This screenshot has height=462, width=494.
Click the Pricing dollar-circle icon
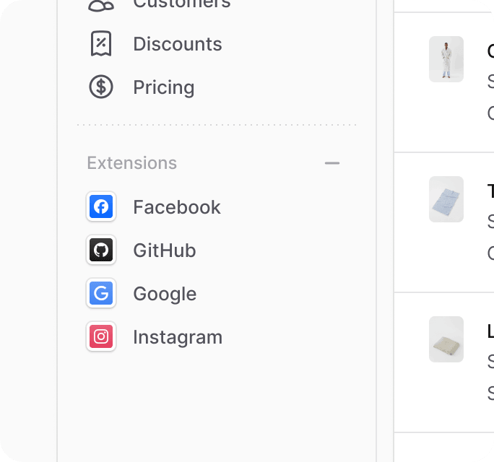101,87
